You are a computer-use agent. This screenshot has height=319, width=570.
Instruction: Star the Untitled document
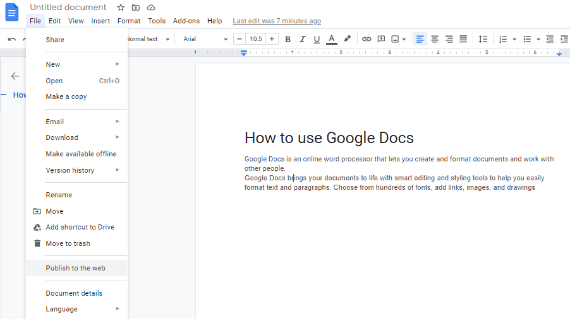pos(121,8)
